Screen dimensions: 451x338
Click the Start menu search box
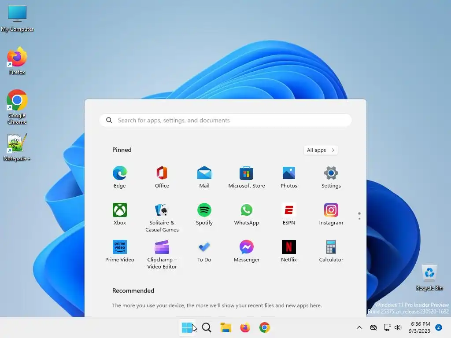tap(225, 120)
